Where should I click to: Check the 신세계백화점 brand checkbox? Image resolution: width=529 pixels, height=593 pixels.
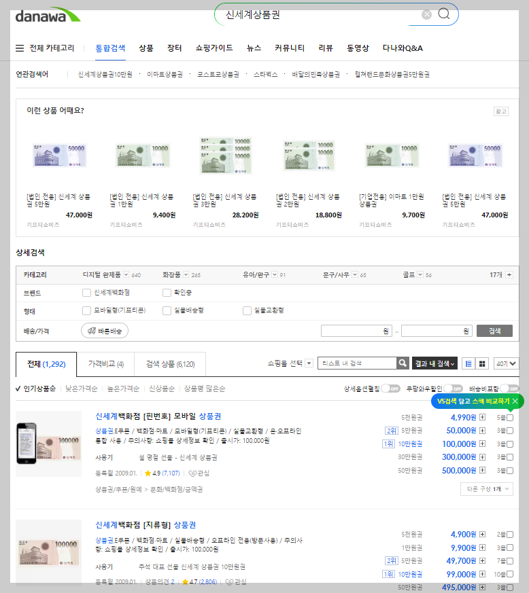click(87, 292)
